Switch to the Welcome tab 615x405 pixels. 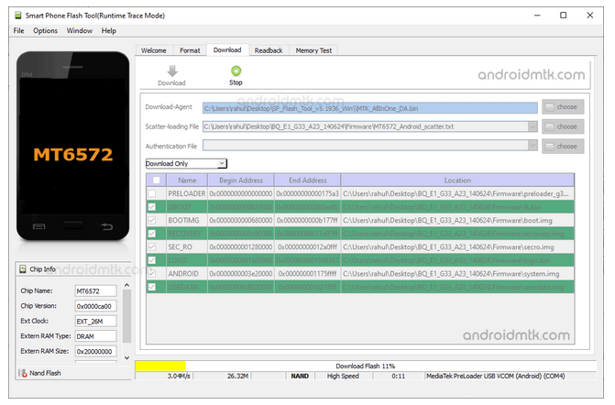(154, 50)
